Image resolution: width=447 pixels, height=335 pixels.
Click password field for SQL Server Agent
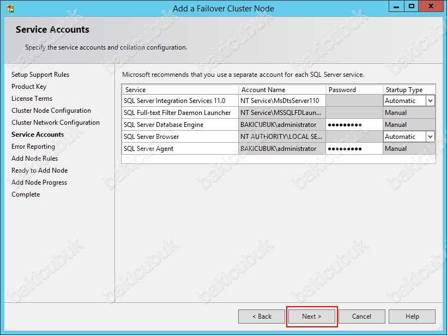pos(354,148)
